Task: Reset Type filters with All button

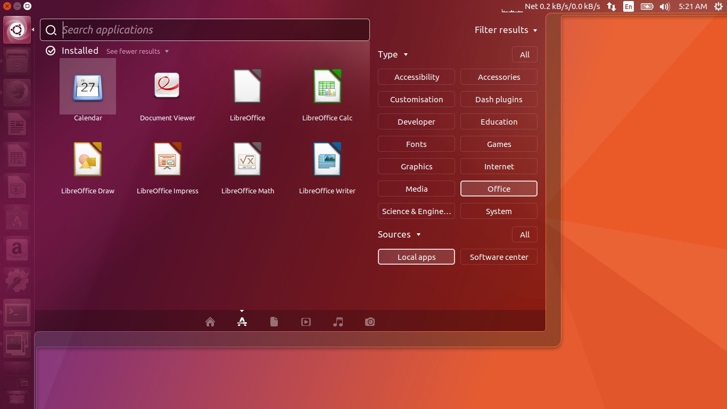Action: [x=525, y=54]
